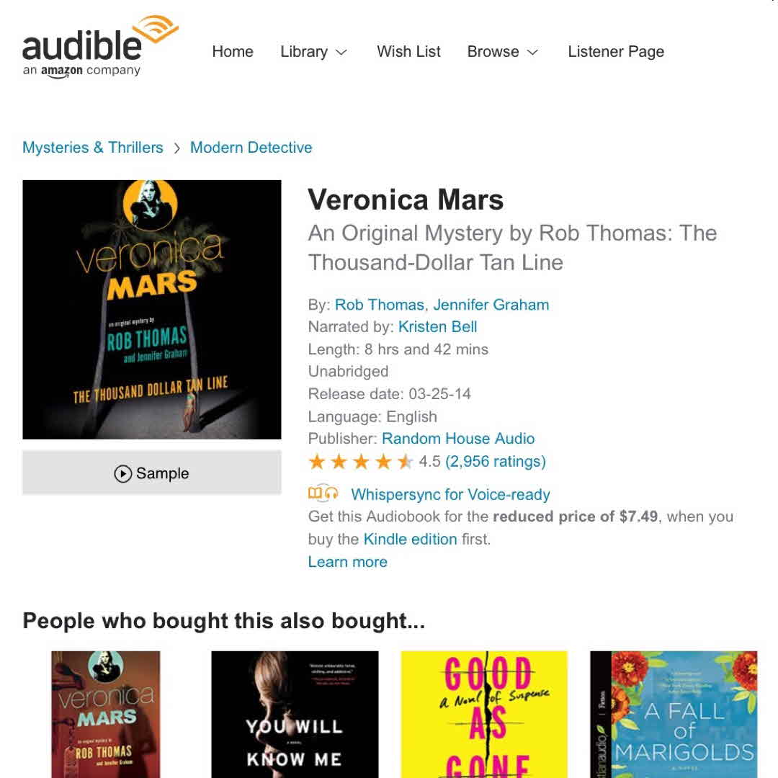The width and height of the screenshot is (778, 778).
Task: Open Mysteries & Thrillers category
Action: click(x=93, y=148)
